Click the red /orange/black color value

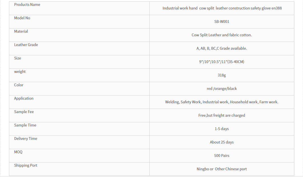[222, 88]
